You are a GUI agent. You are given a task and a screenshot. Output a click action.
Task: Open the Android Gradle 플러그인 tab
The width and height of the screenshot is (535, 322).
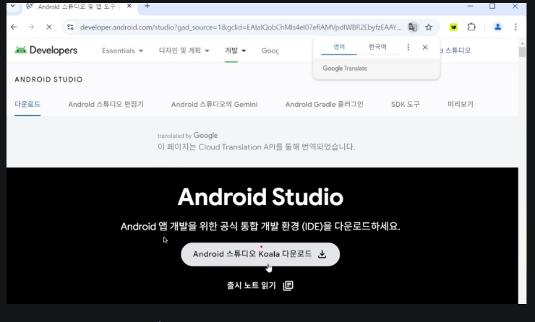tap(324, 104)
